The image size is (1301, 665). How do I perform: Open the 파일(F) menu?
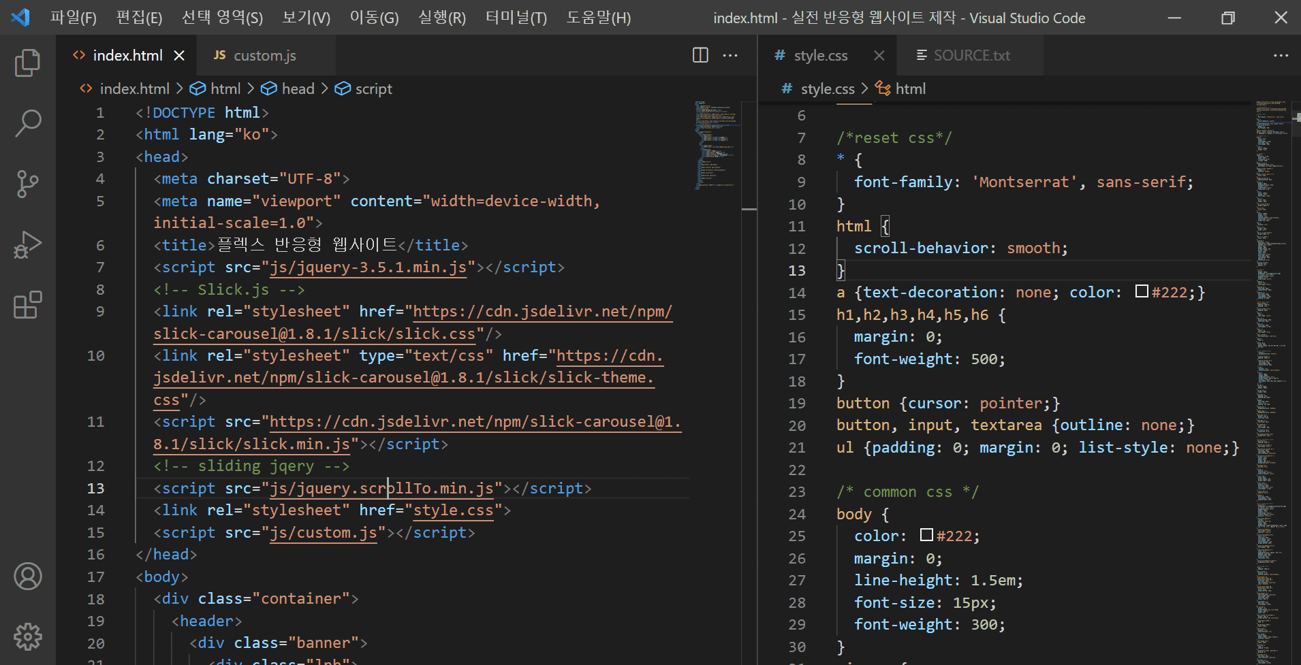pos(74,18)
